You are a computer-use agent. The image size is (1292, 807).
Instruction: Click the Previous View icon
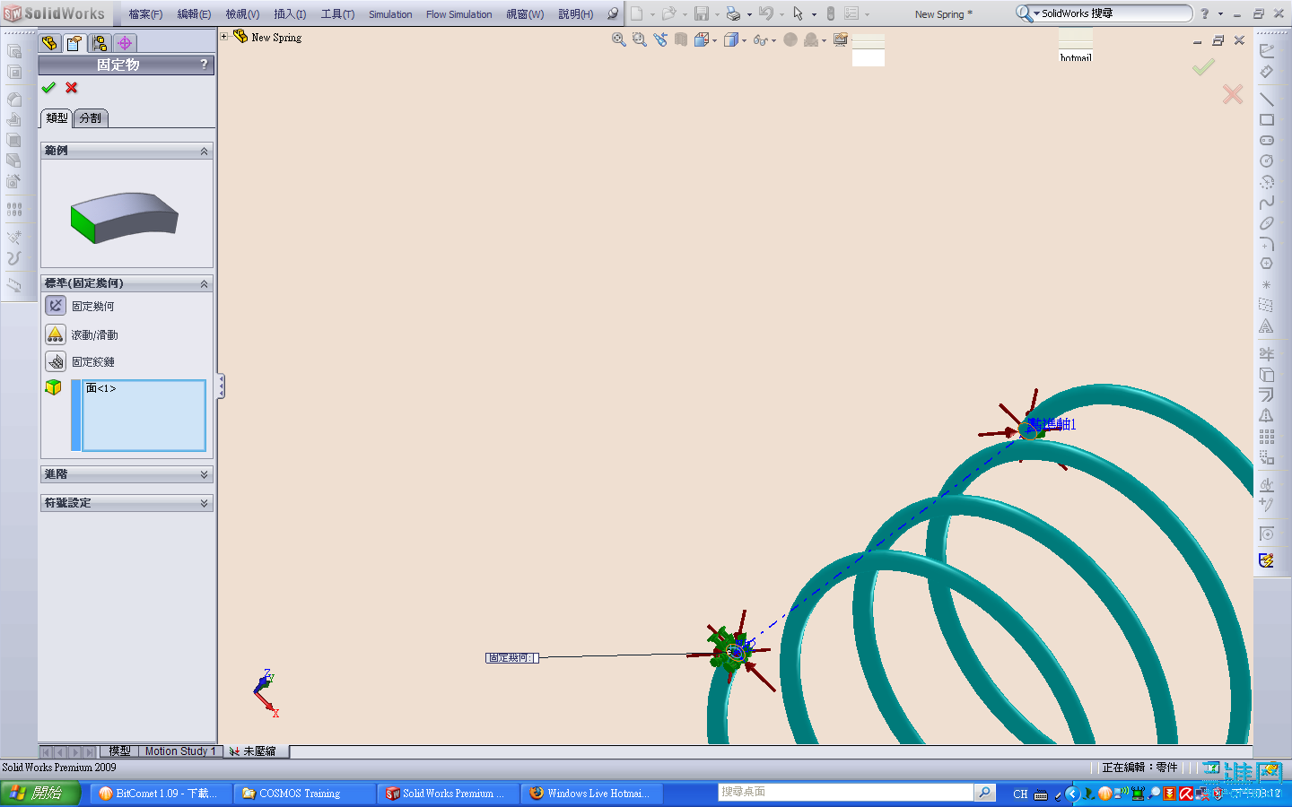tap(660, 39)
